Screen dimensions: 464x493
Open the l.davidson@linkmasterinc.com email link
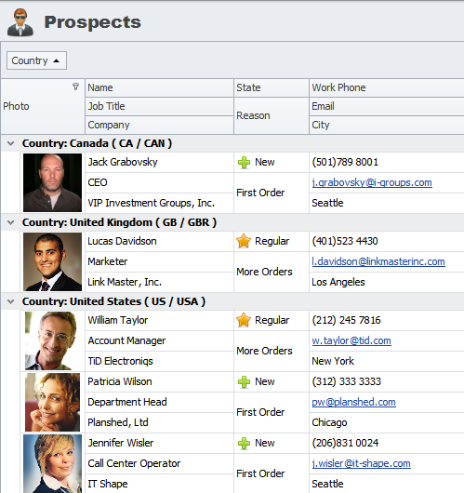click(378, 261)
